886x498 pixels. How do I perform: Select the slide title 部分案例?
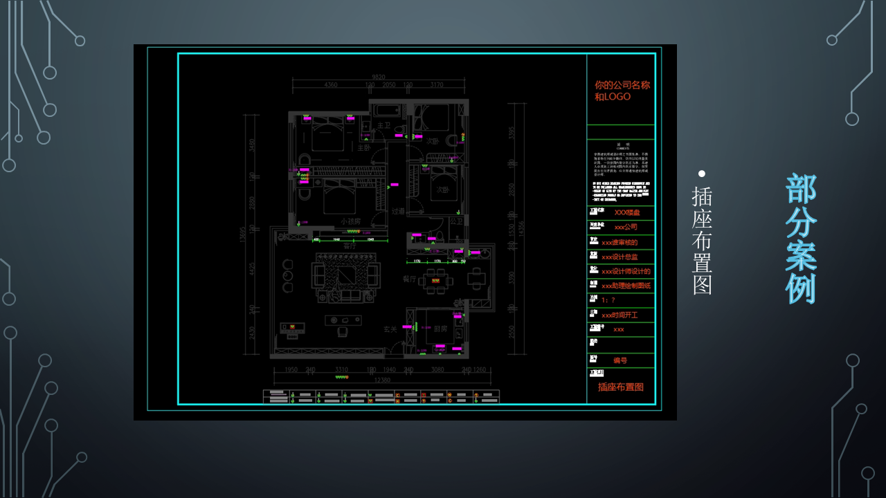pyautogui.click(x=802, y=239)
